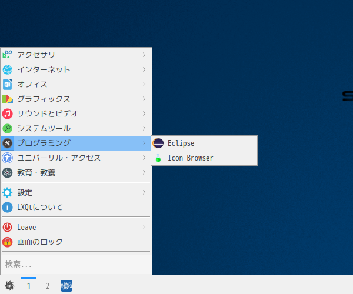Click the プログラミング tools icon

8,143
